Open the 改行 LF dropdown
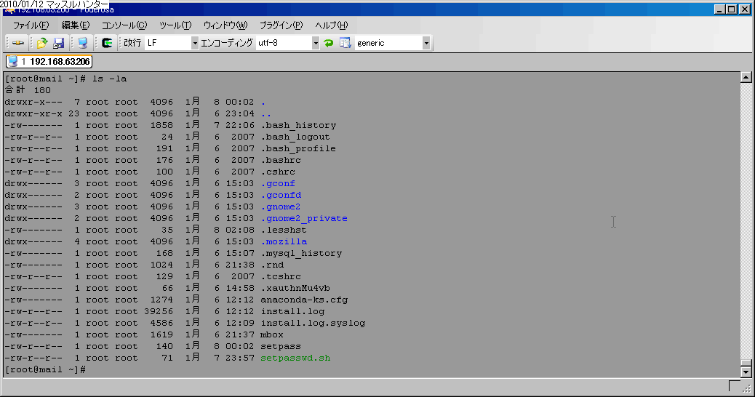The width and height of the screenshot is (755, 397). (194, 43)
